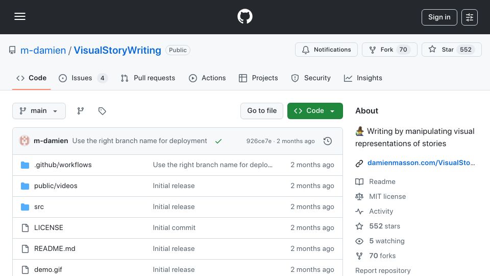The height and width of the screenshot is (276, 490).
Task: Open the latest commit message link
Action: pyautogui.click(x=140, y=141)
